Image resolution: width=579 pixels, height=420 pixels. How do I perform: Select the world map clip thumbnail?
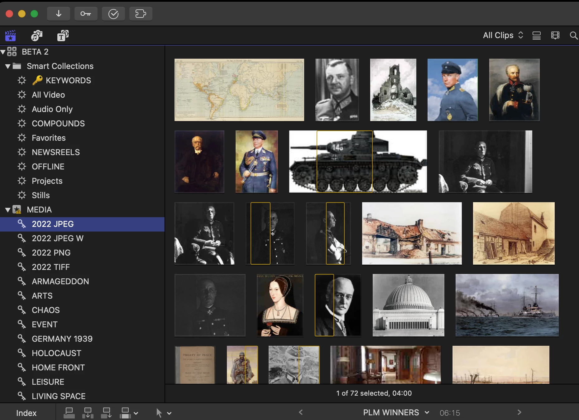239,90
